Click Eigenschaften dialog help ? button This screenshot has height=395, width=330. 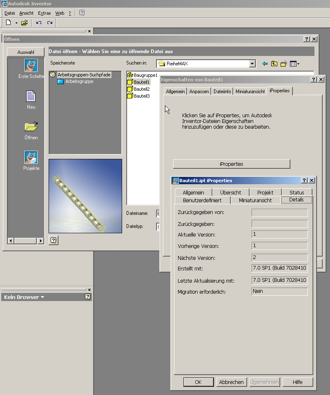(x=313, y=79)
